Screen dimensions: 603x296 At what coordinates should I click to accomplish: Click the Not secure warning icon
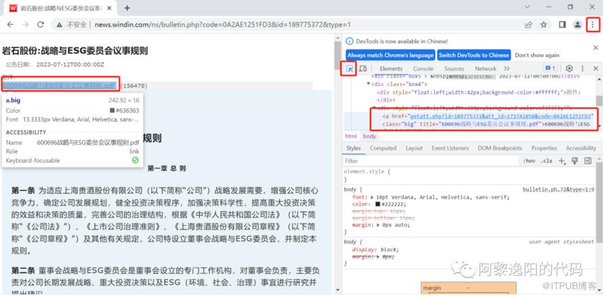(59, 24)
